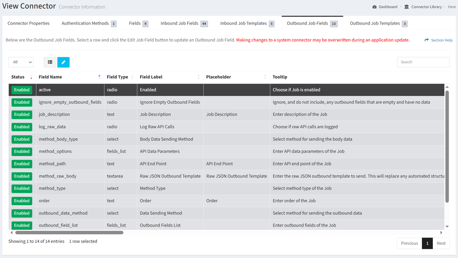458x258 pixels.
Task: Toggle Enabled status badge for log_raw_data
Action: (21, 127)
